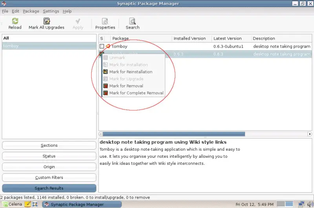Image resolution: width=314 pixels, height=208 pixels.
Task: Toggle the tomboy package status checkbox
Action: click(102, 46)
